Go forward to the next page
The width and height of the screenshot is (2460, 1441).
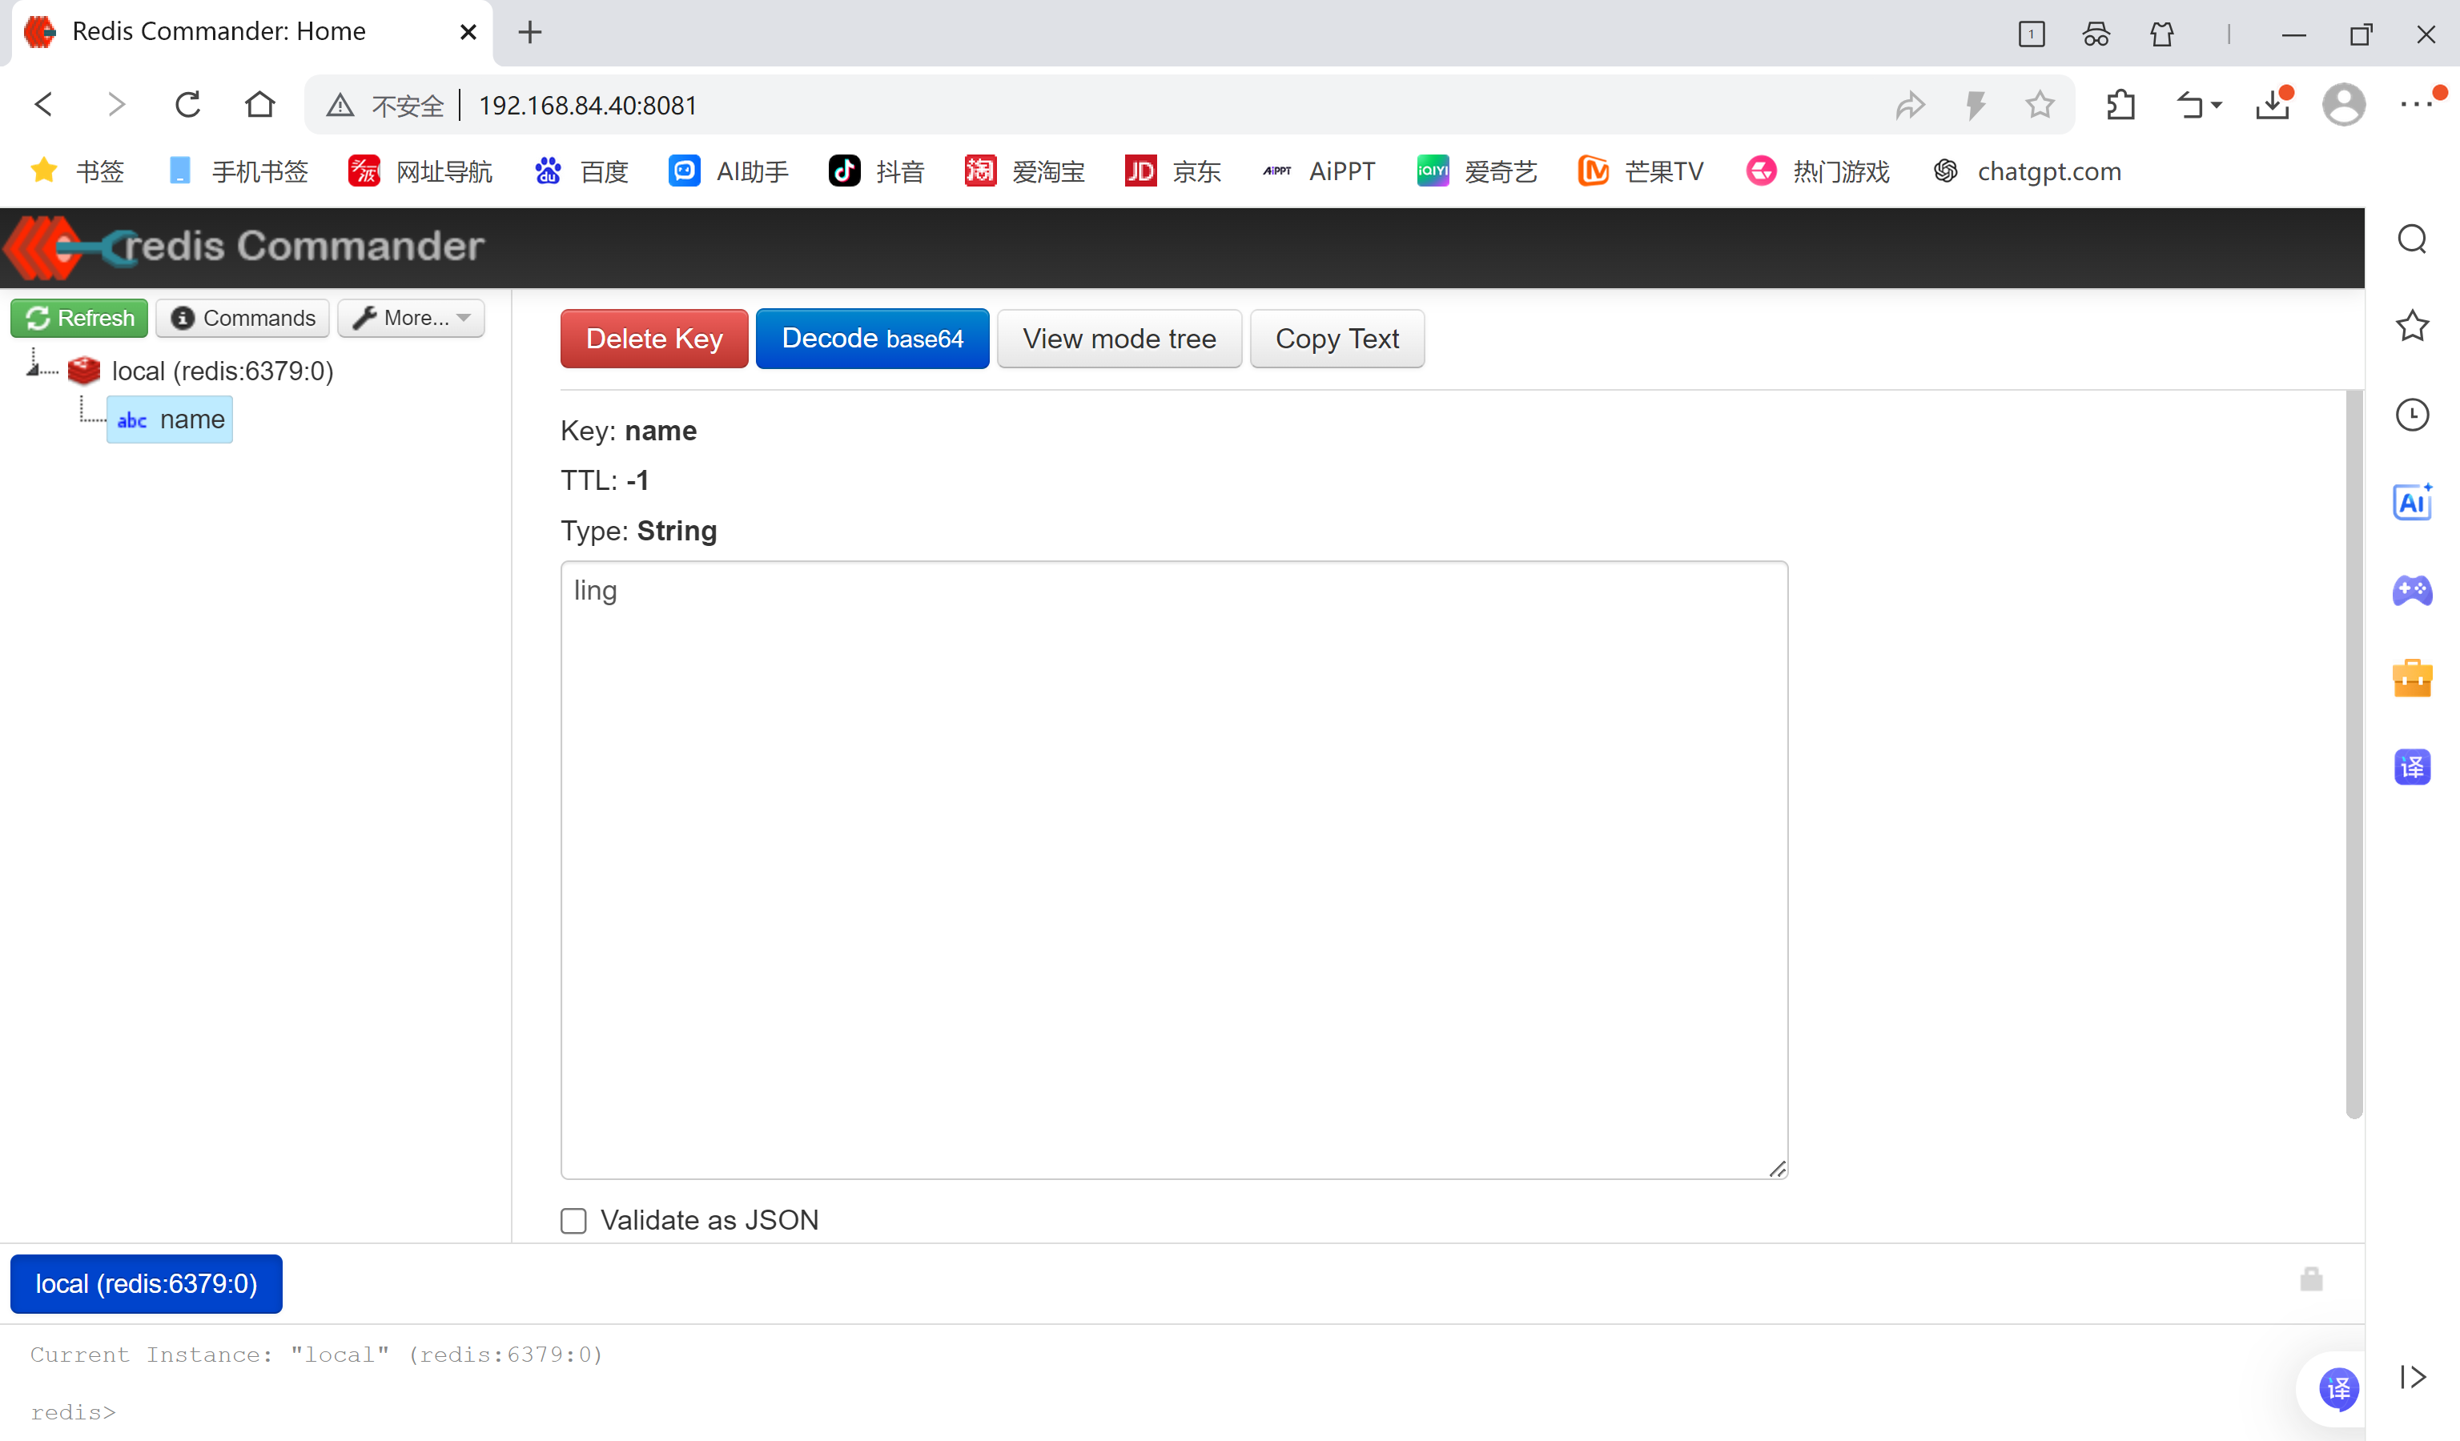point(116,104)
